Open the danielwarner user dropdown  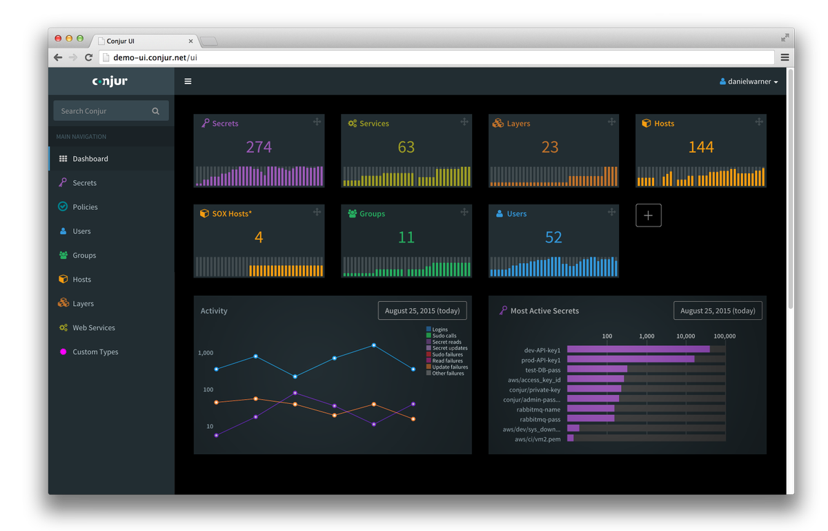click(749, 81)
